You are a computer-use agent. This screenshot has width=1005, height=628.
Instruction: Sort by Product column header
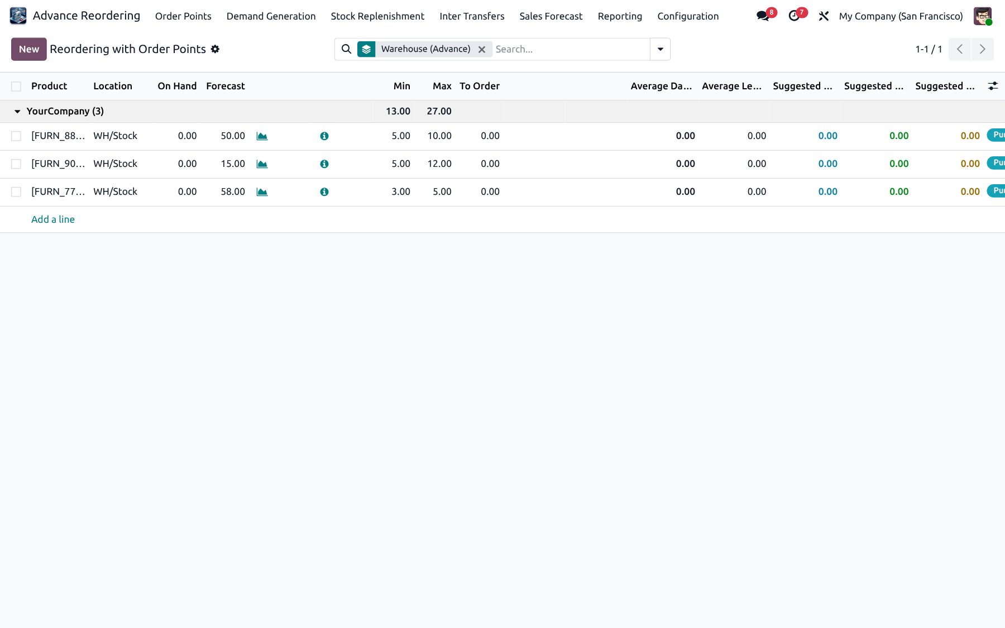click(49, 86)
